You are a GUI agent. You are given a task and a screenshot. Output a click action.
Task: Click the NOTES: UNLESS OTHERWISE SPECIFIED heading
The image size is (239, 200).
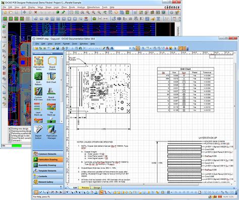pyautogui.click(x=94, y=142)
